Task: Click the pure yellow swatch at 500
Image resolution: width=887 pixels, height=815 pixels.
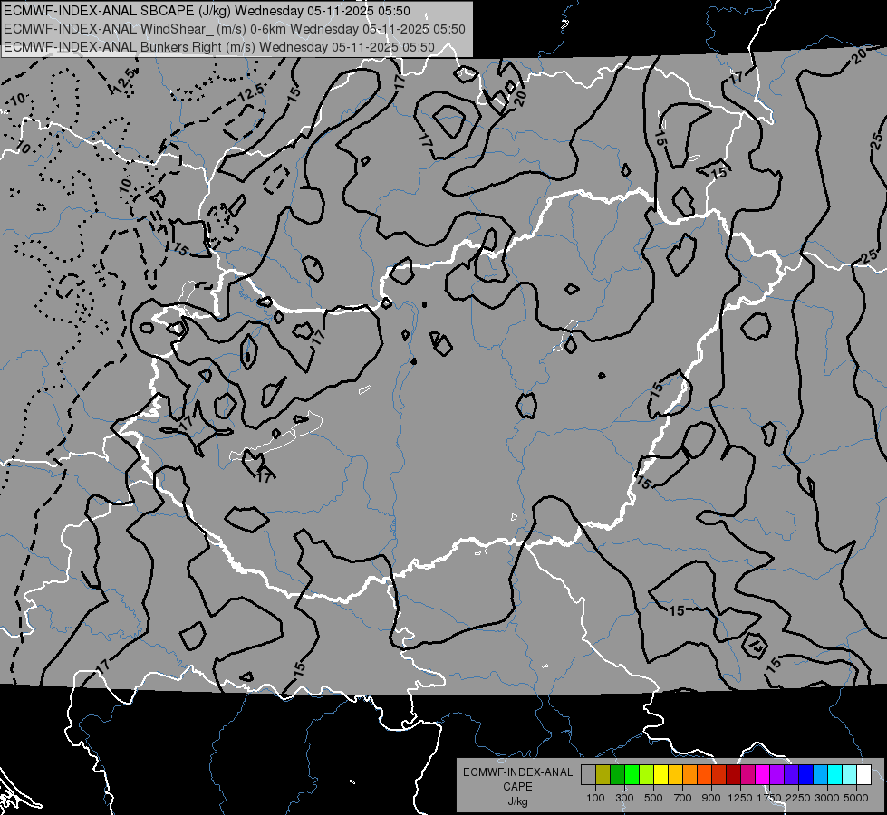Action: point(660,775)
